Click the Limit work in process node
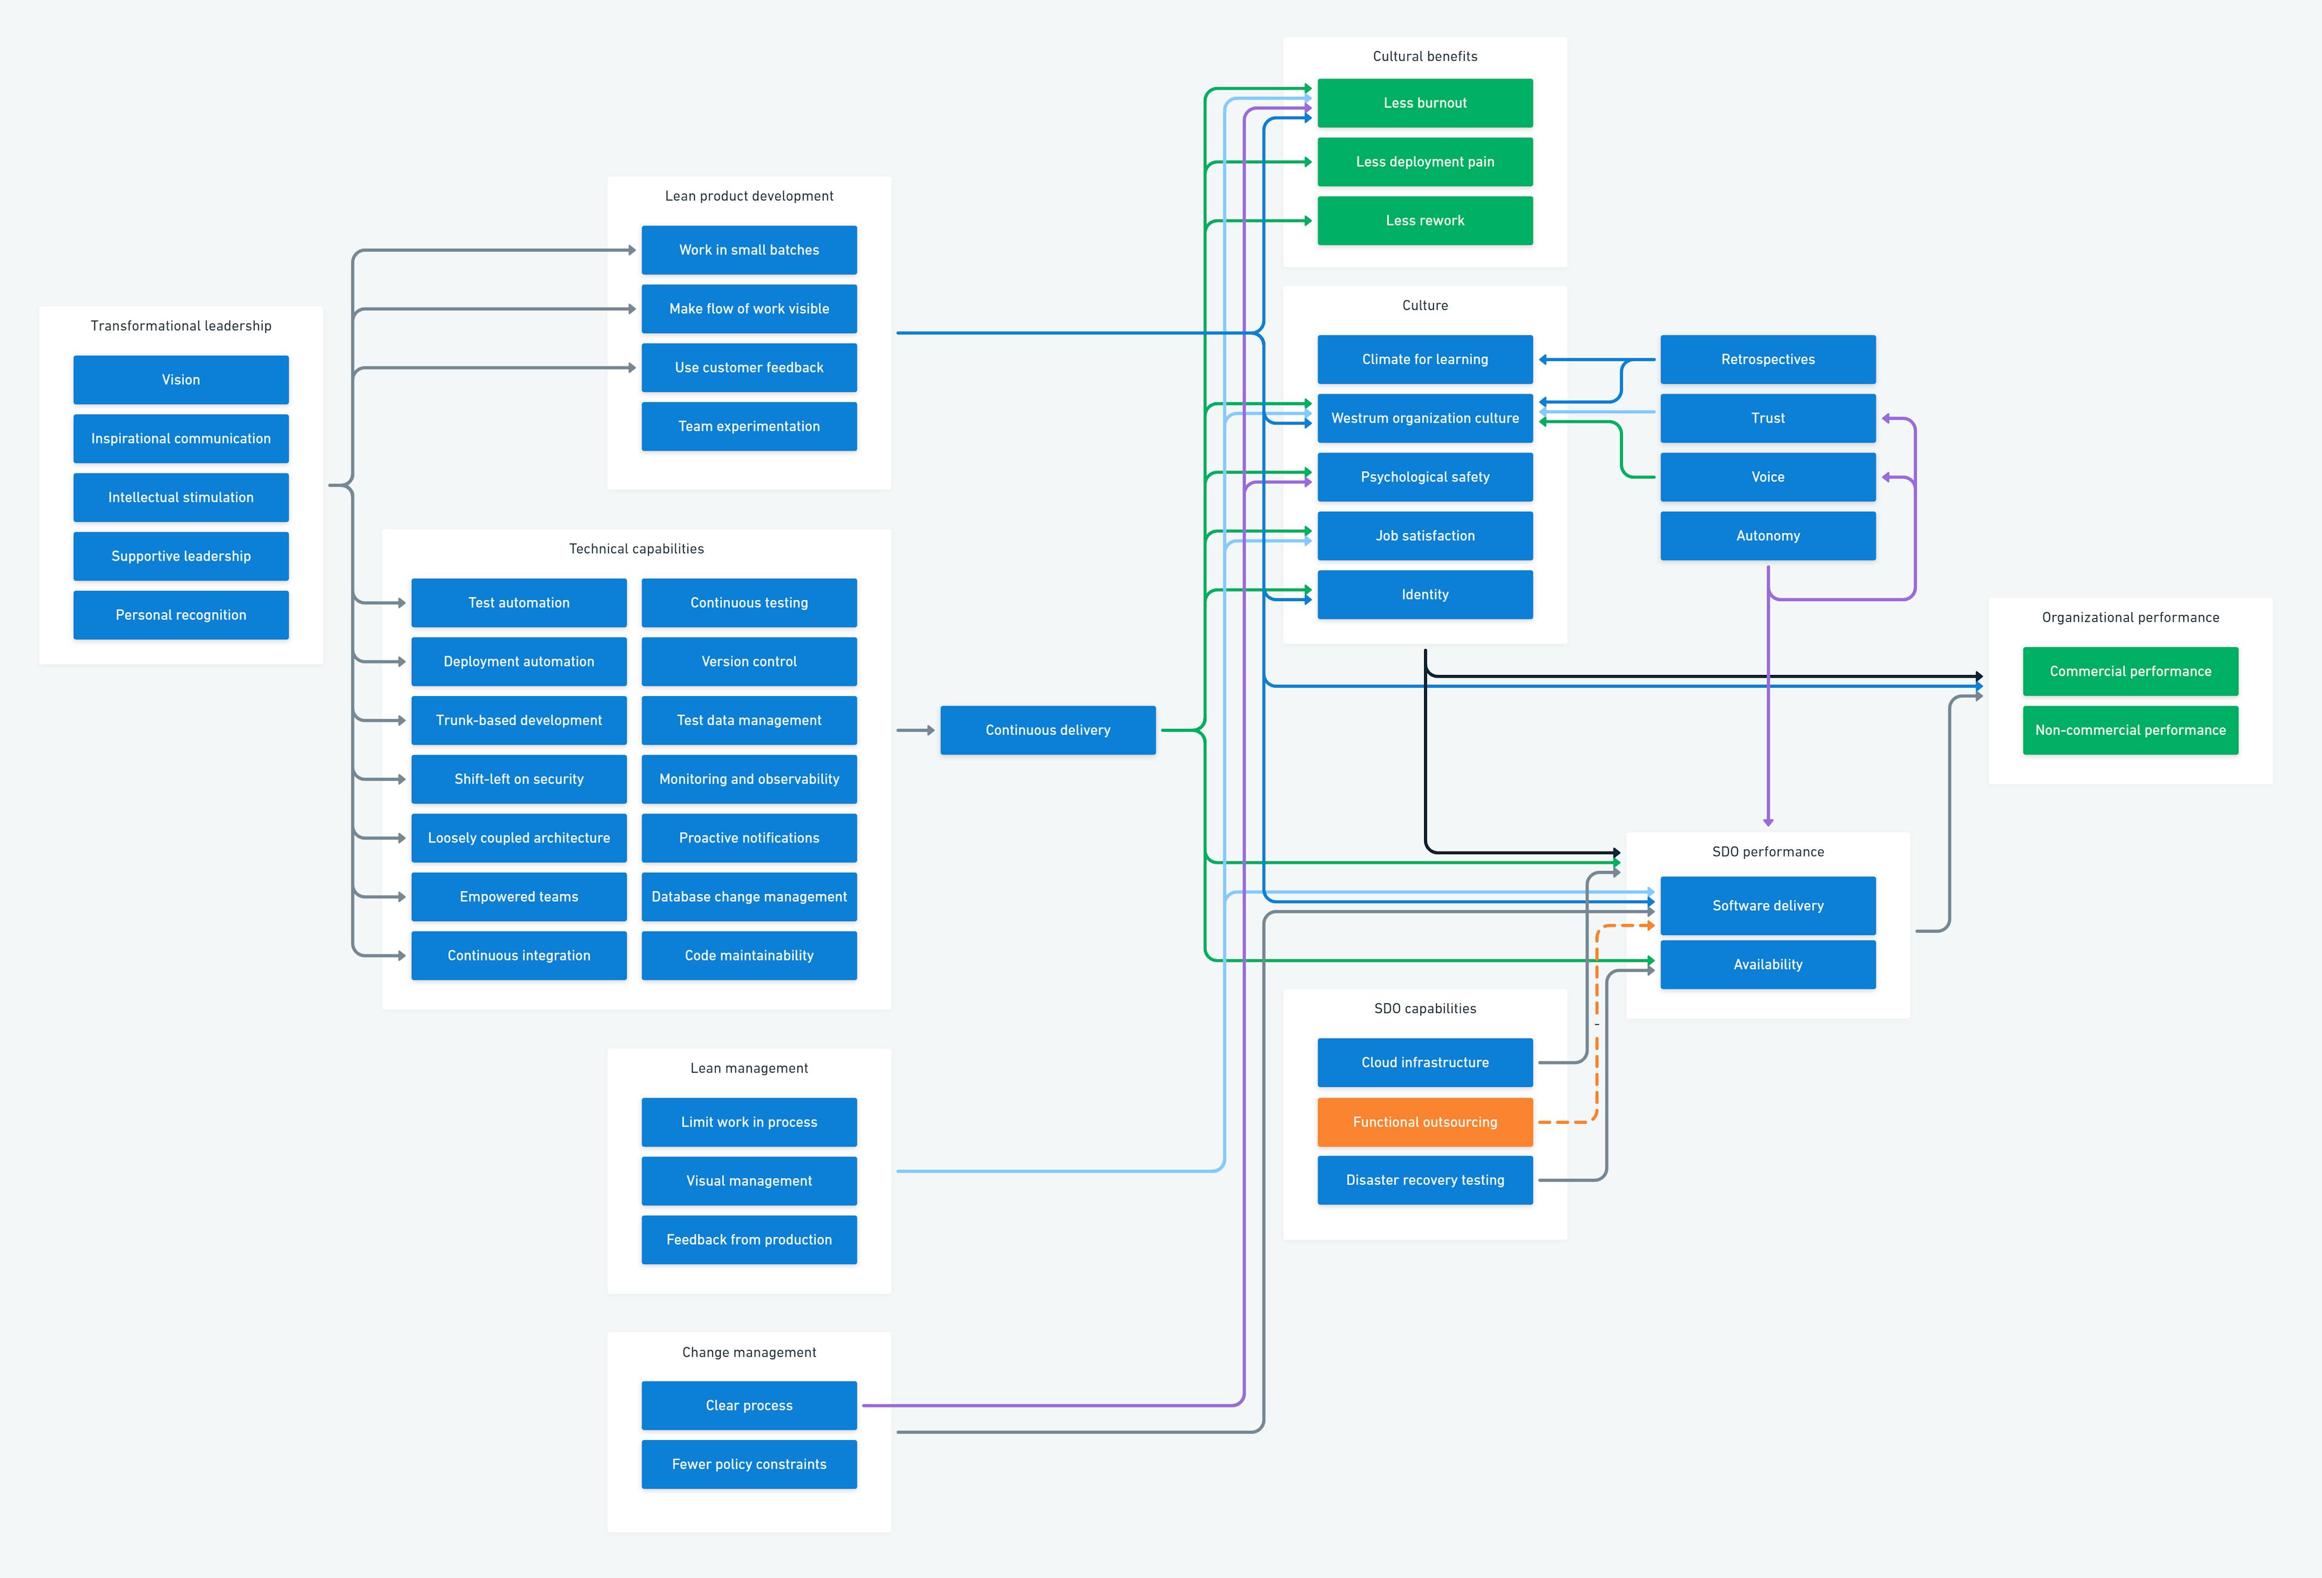Image resolution: width=2322 pixels, height=1578 pixels. (x=749, y=1123)
